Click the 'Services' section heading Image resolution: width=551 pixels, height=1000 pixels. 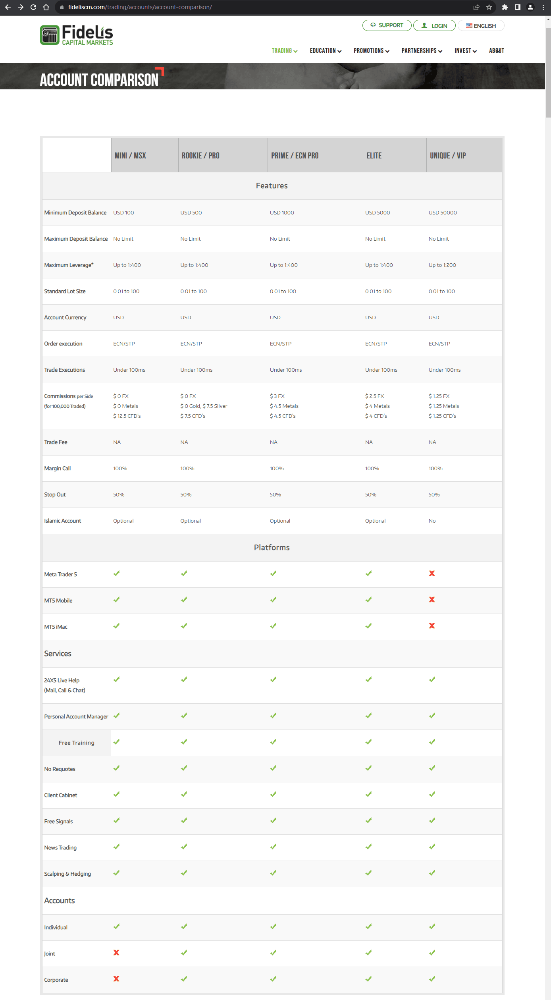[x=58, y=654]
